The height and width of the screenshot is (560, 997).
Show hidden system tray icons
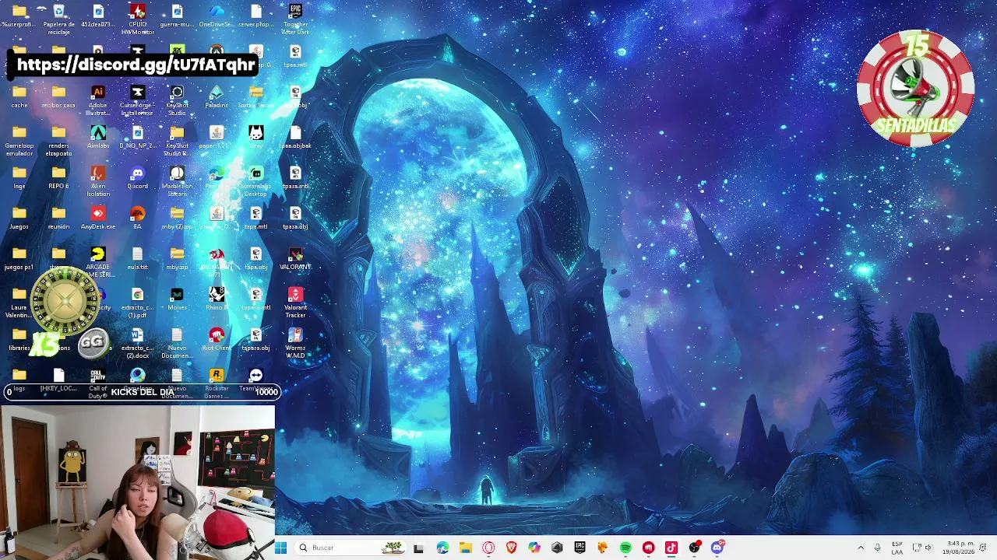tap(861, 548)
